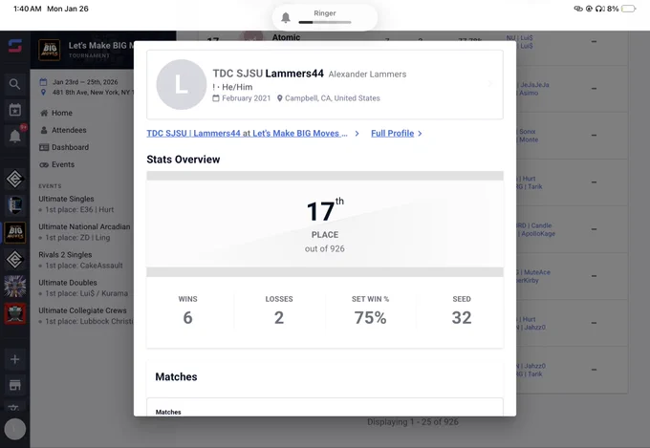The height and width of the screenshot is (448, 650).
Task: Open the Ultimate Collegiate Crews event
Action: pyautogui.click(x=82, y=310)
